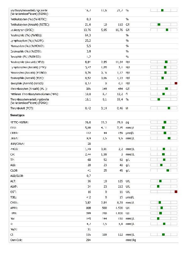Click the CHOL range bar indicator
Screen dimensions: 187x253
[x=160, y=202]
